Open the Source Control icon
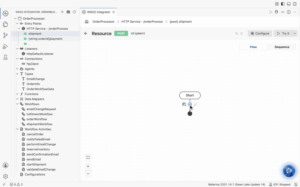This screenshot has height=187, width=300. 5,35
